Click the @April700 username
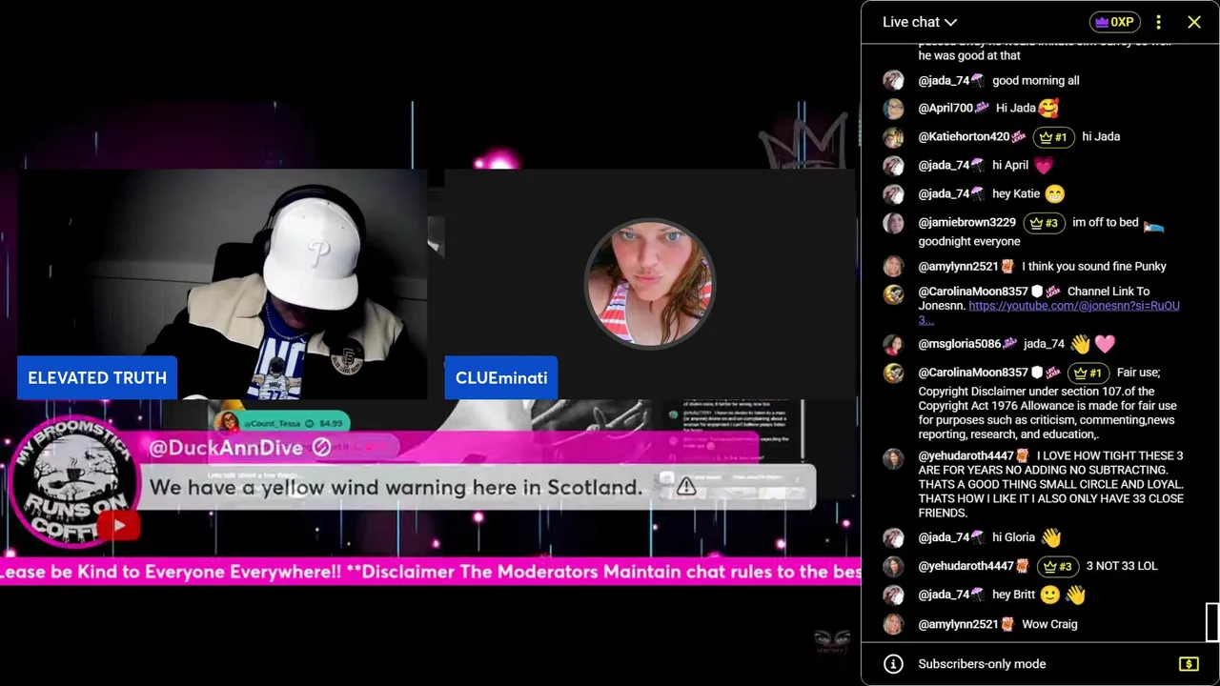 (945, 109)
